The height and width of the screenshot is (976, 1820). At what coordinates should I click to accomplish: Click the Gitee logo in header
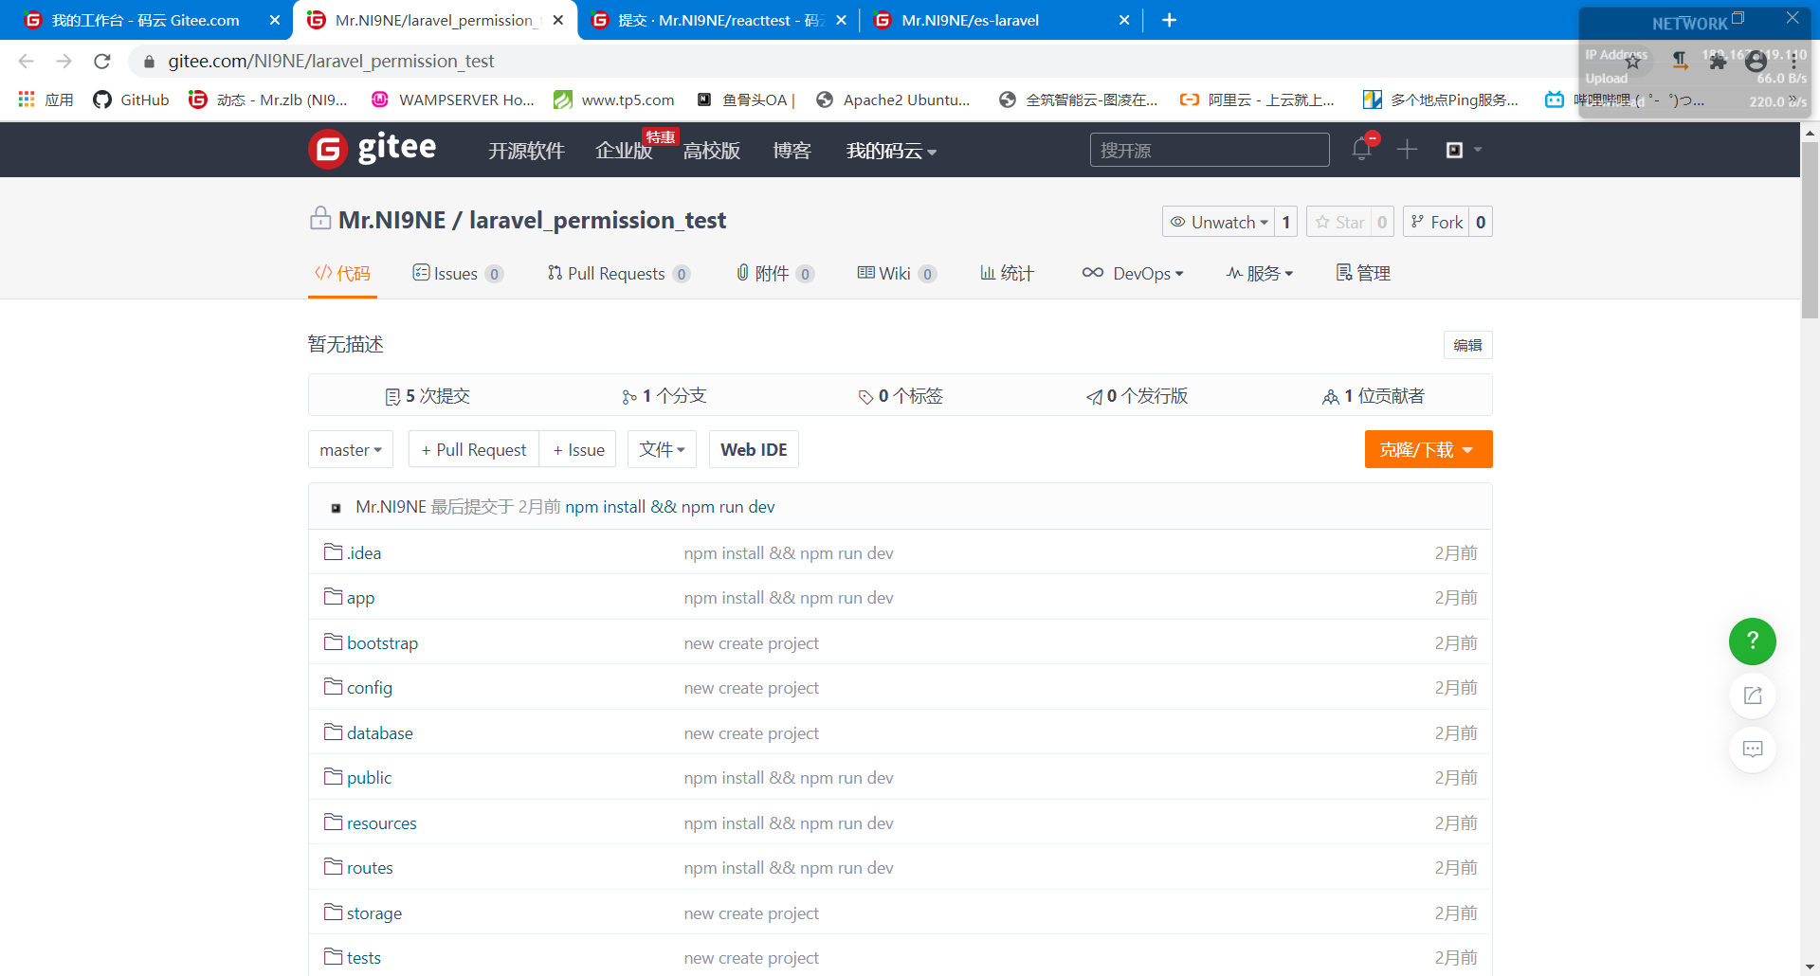373,149
